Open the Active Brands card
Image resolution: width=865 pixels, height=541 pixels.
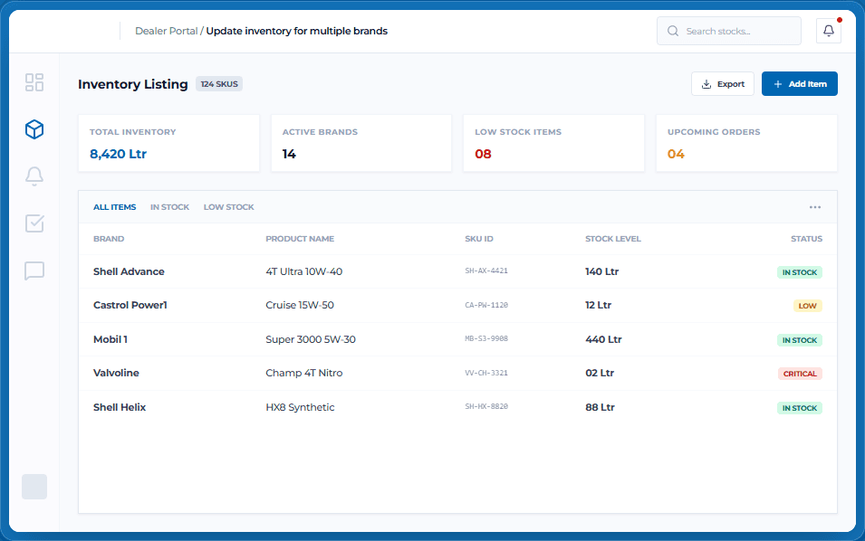pos(361,143)
